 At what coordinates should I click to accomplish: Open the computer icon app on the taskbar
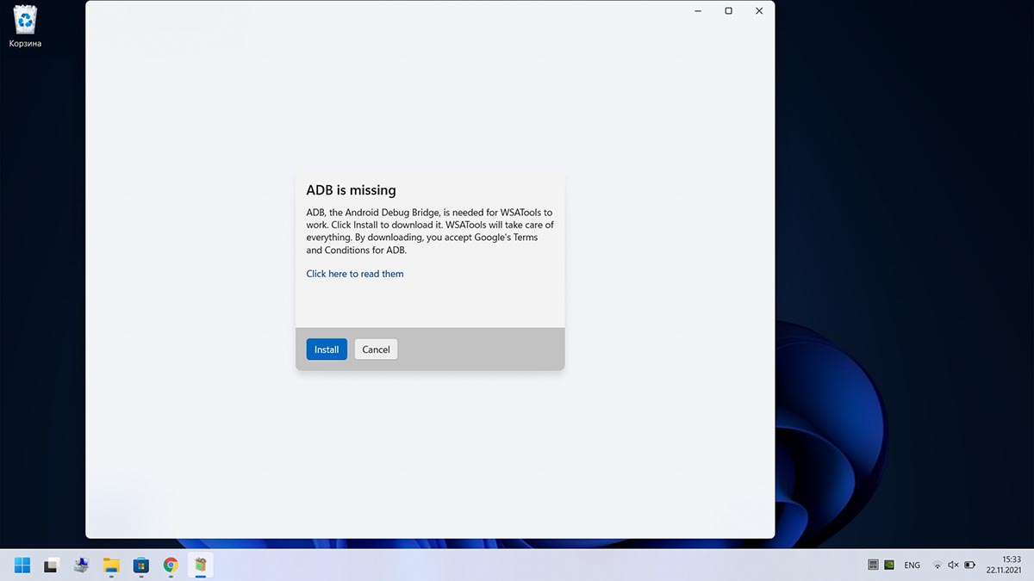click(82, 566)
